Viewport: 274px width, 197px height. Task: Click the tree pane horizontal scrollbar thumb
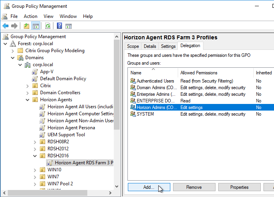pyautogui.click(x=48, y=193)
